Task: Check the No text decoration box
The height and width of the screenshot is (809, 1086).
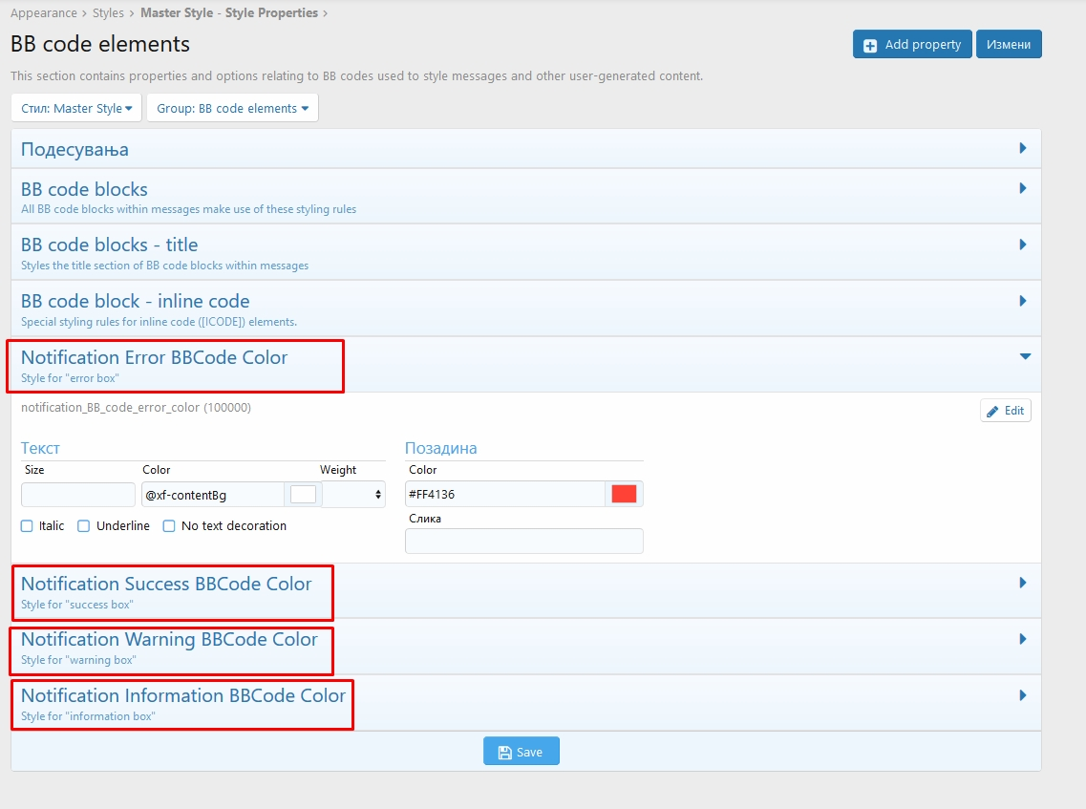Action: [169, 526]
